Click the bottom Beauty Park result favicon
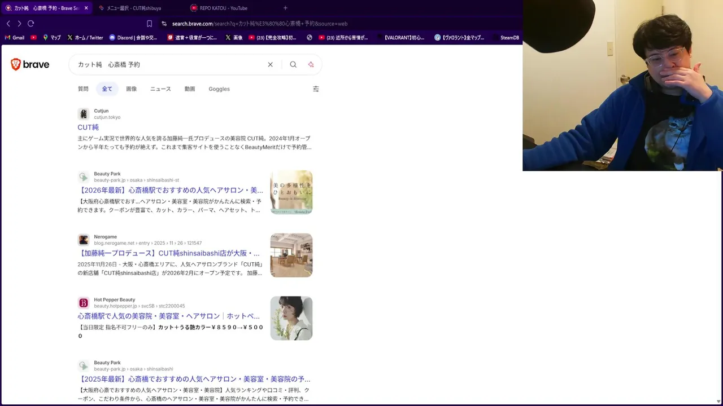 [x=84, y=366]
